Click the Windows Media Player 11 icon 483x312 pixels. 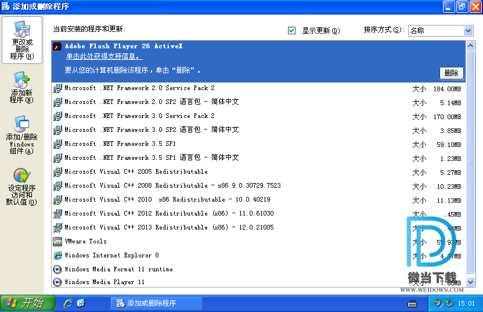click(x=57, y=282)
